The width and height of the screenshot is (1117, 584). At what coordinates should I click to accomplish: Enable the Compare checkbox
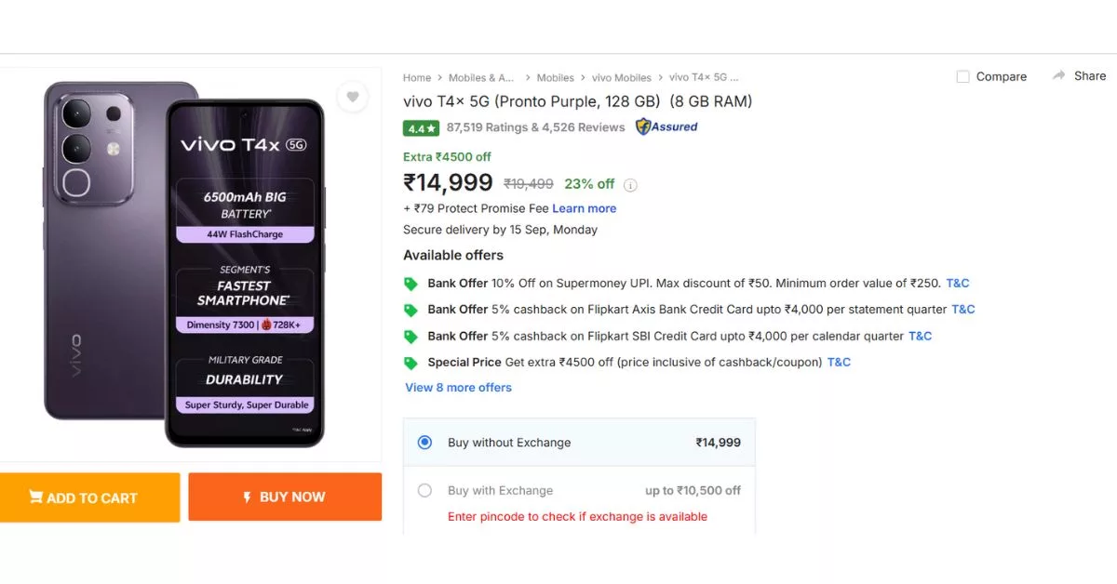(x=962, y=76)
